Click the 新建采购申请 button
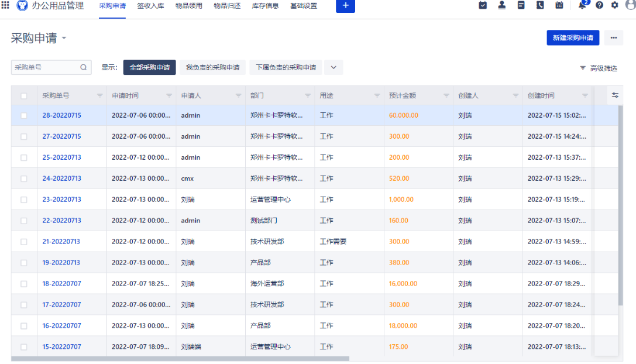Image resolution: width=636 pixels, height=364 pixels. [573, 37]
